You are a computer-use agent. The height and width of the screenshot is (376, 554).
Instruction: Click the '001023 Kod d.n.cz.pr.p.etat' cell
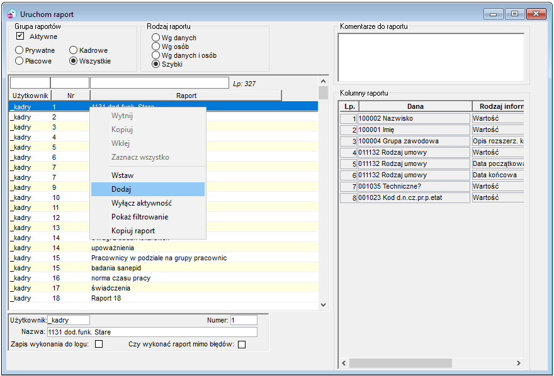pyautogui.click(x=414, y=197)
